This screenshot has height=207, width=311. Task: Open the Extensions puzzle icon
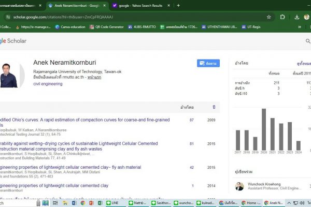coord(282,17)
